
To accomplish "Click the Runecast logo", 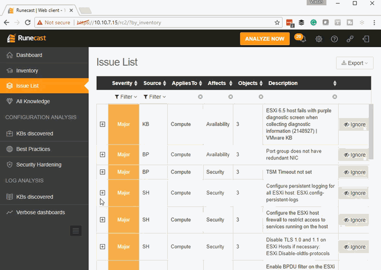I will tap(26, 38).
